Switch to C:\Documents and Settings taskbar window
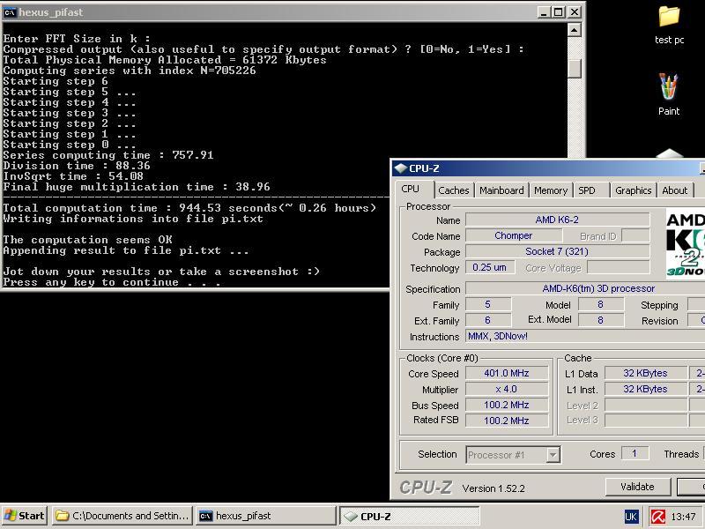 [x=122, y=516]
